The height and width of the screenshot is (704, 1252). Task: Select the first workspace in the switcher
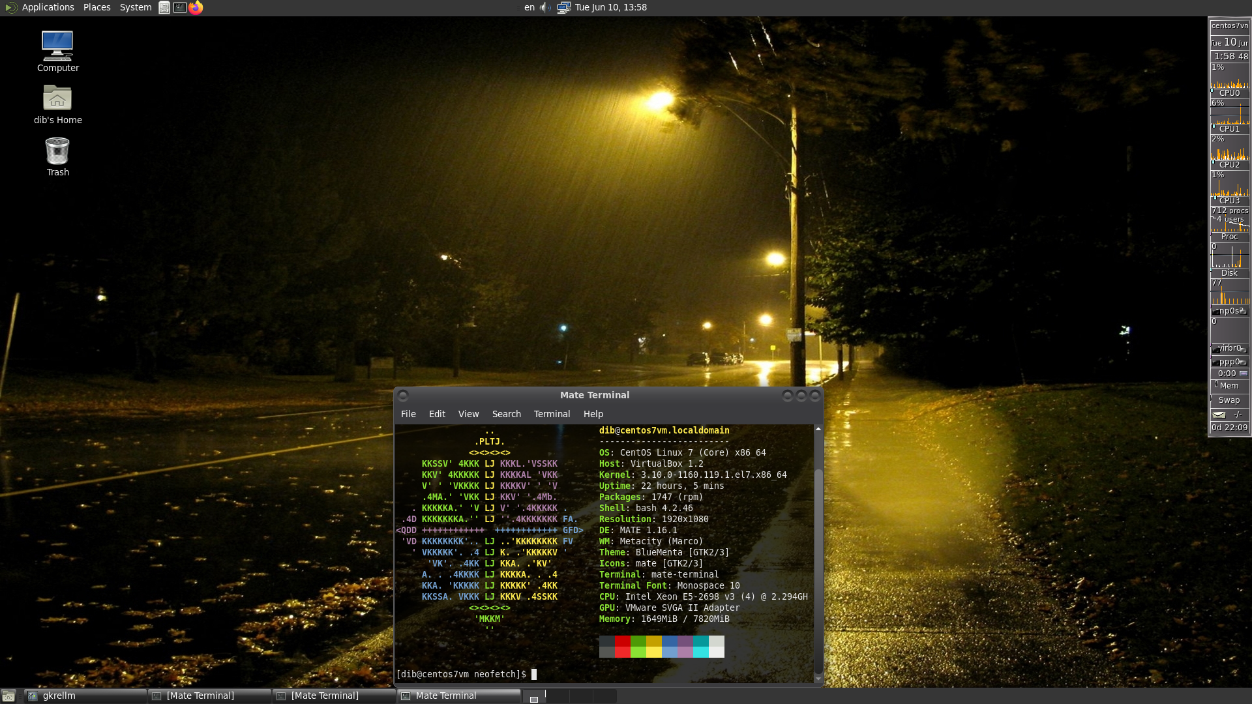[x=534, y=696]
